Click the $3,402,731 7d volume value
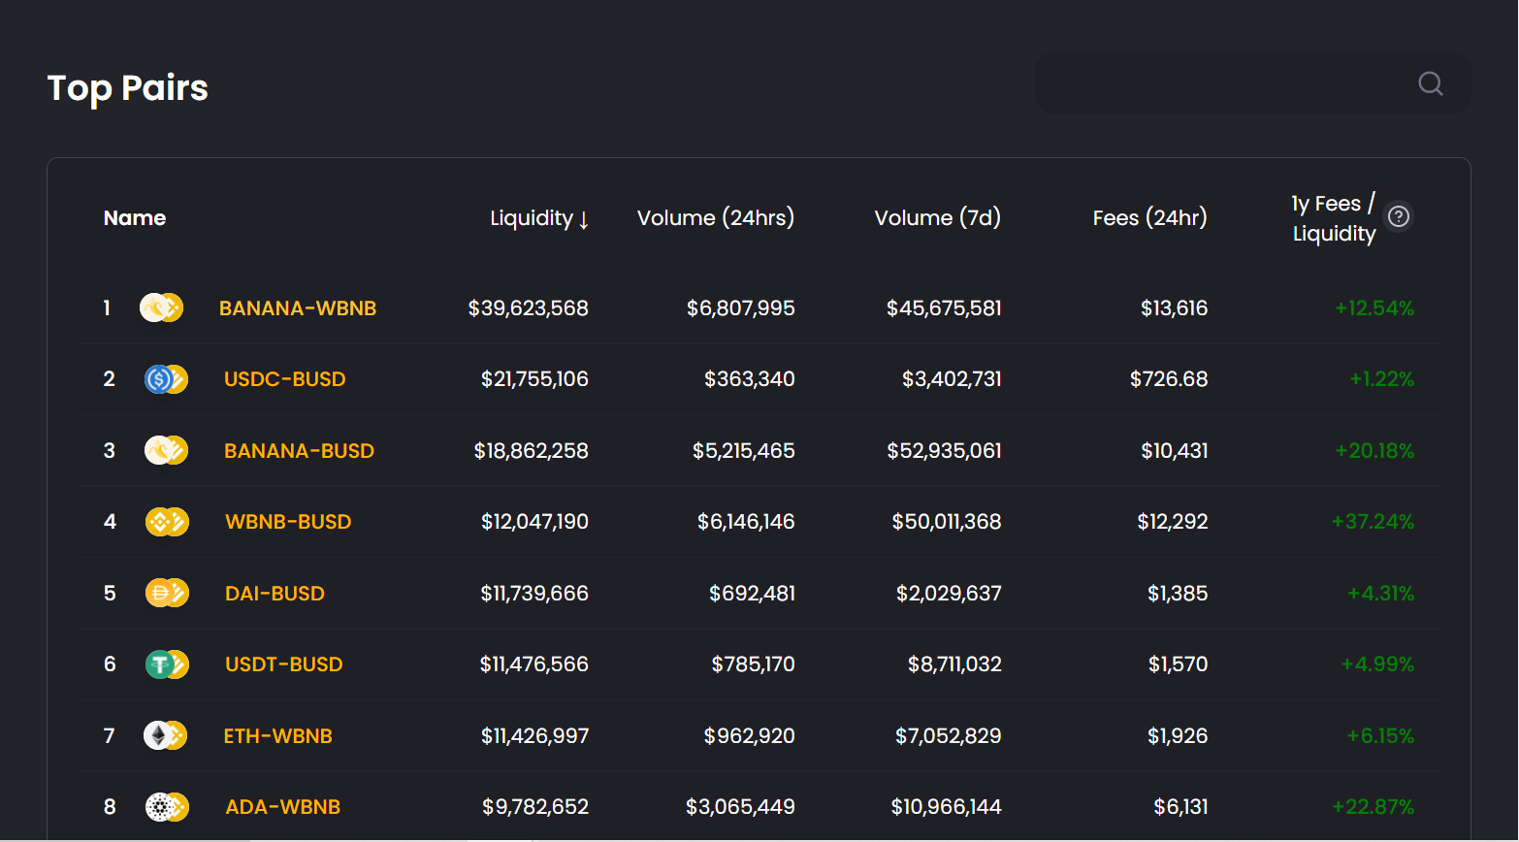This screenshot has width=1519, height=842. pyautogui.click(x=952, y=379)
